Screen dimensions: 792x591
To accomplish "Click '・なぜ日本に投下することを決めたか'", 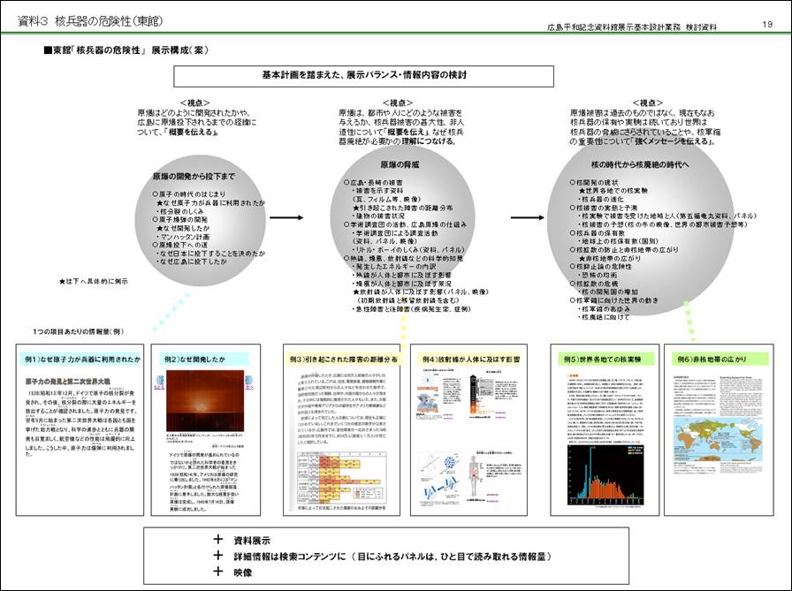I will pyautogui.click(x=210, y=254).
